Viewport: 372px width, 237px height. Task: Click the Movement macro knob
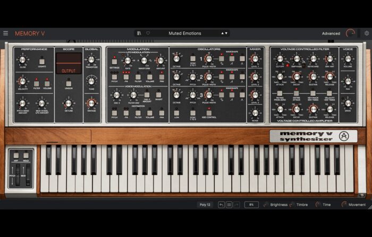click(344, 204)
